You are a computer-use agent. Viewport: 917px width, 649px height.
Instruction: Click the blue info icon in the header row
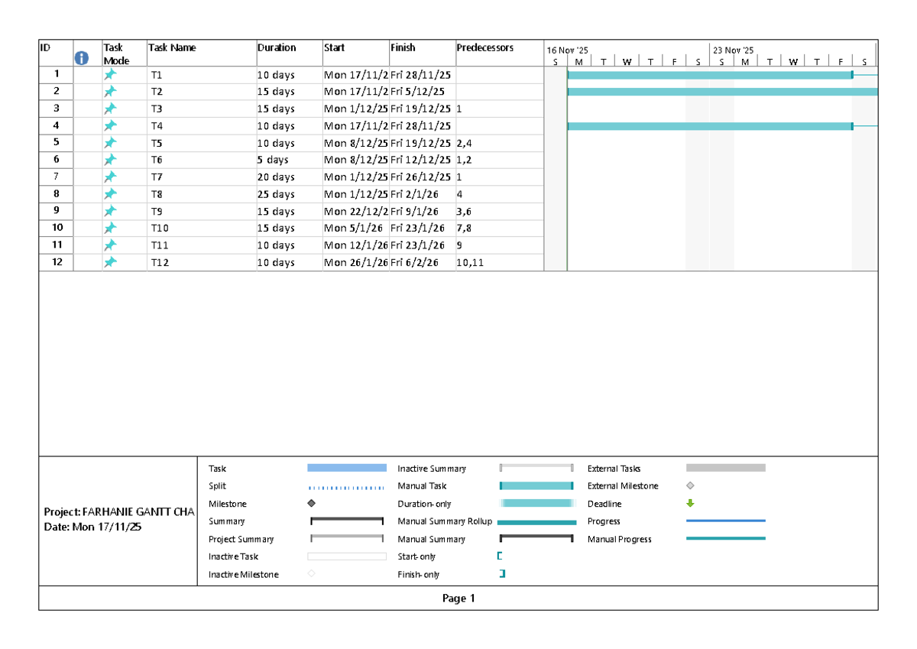coord(81,57)
